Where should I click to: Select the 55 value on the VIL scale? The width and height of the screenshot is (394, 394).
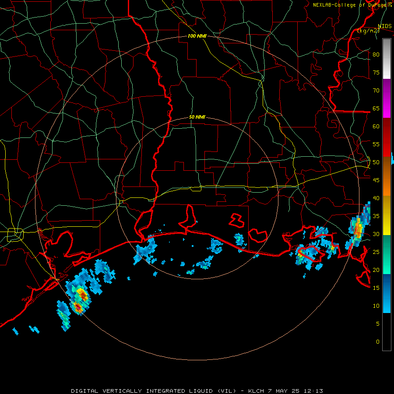[x=376, y=144]
